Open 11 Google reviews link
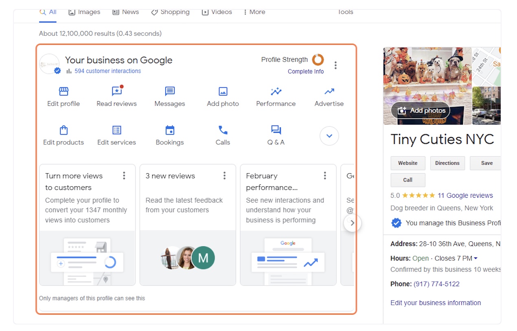Viewport: 517px width, 331px height. (x=465, y=195)
